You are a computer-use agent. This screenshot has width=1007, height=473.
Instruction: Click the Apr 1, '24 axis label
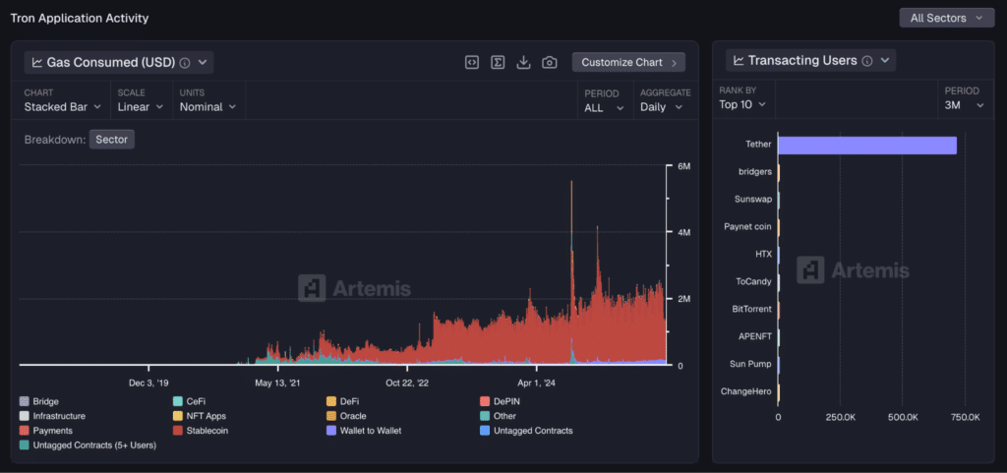coord(537,384)
